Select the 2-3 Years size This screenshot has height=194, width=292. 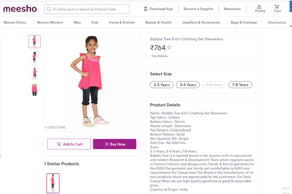[161, 85]
